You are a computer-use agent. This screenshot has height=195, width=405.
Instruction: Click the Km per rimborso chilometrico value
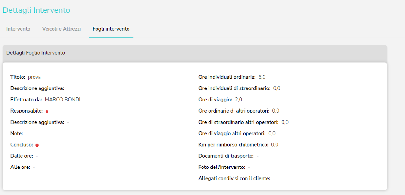point(275,145)
